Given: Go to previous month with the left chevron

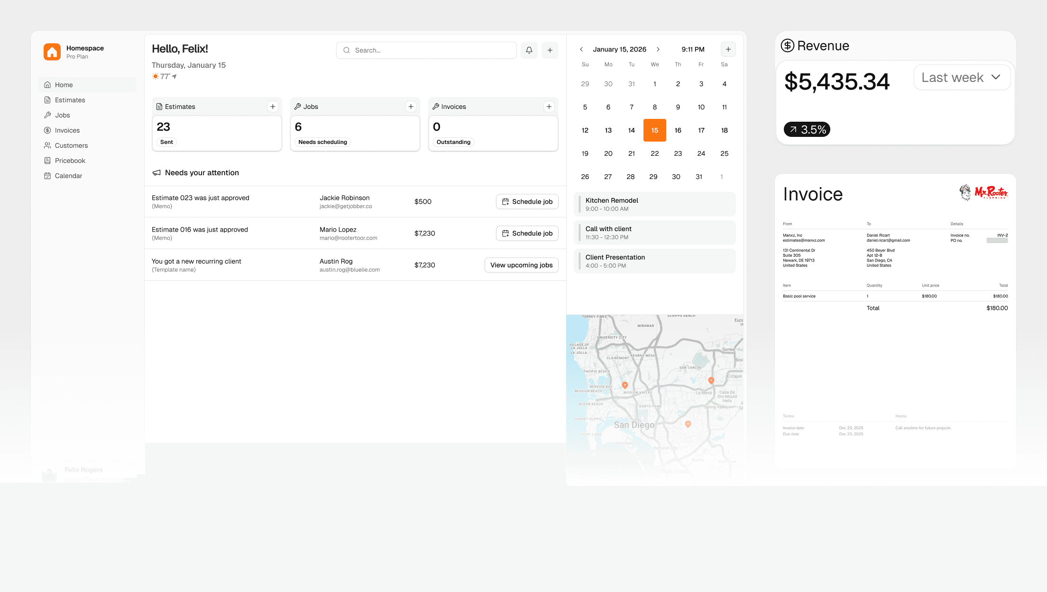Looking at the screenshot, I should click(x=581, y=49).
